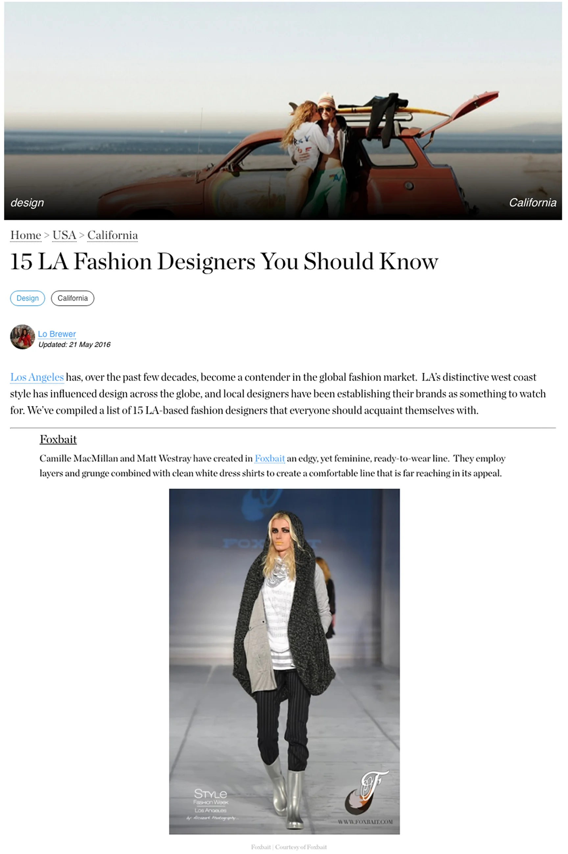Screen dimensions: 568x854
Task: Click the Courtesy of Foxbait caption
Action: [289, 847]
